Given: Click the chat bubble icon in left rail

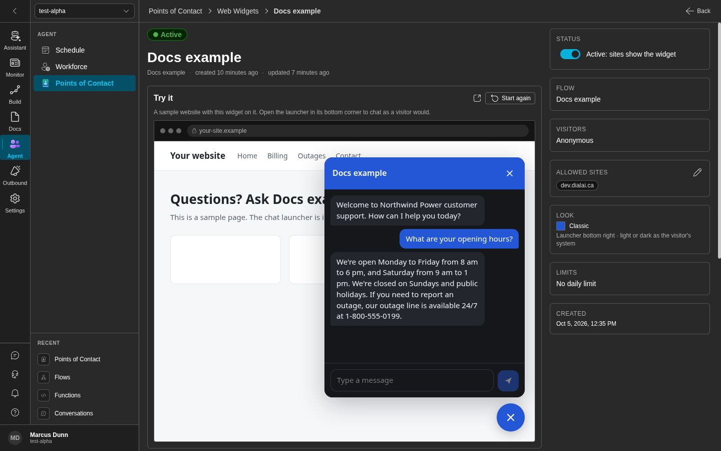Looking at the screenshot, I should [x=15, y=355].
